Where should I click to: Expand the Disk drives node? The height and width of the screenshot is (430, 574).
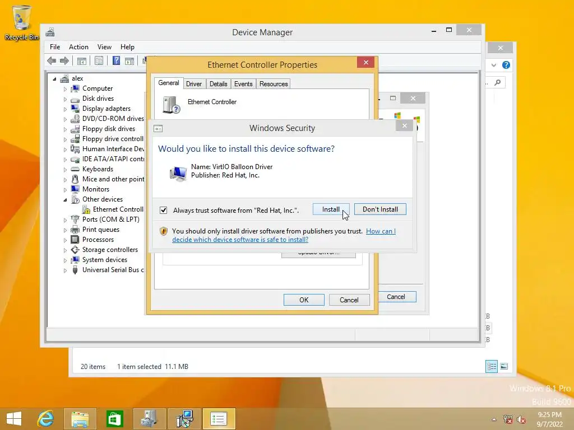65,99
